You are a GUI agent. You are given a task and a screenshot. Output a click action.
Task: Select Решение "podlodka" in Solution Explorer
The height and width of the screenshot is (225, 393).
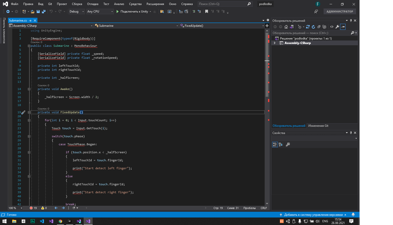306,38
